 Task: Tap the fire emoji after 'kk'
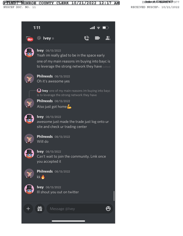(x=43, y=177)
